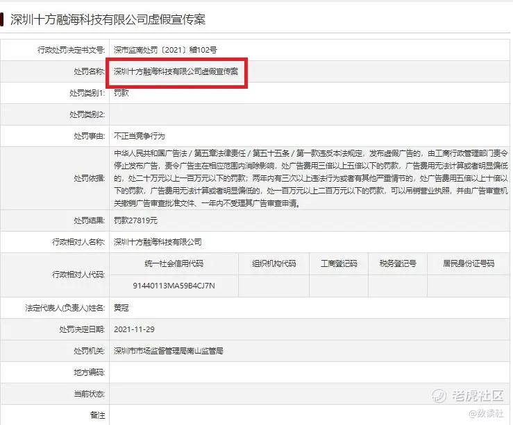Select credit code 91440113MA59B4CJ7N
The height and width of the screenshot is (425, 513).
click(x=174, y=286)
